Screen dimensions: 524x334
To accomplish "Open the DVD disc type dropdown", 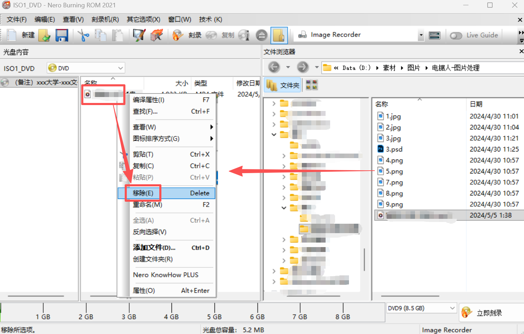I will coord(120,68).
